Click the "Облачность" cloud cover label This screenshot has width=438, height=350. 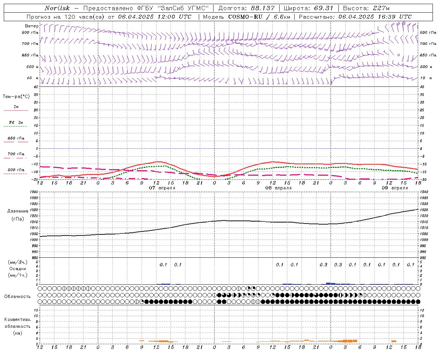tap(17, 297)
